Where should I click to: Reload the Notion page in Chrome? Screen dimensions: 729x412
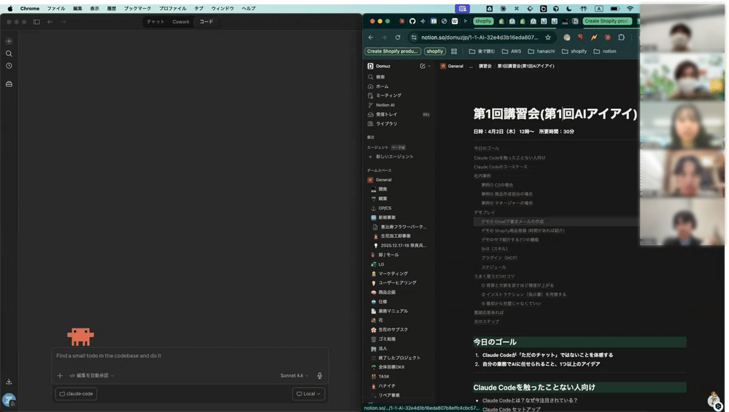click(x=398, y=37)
